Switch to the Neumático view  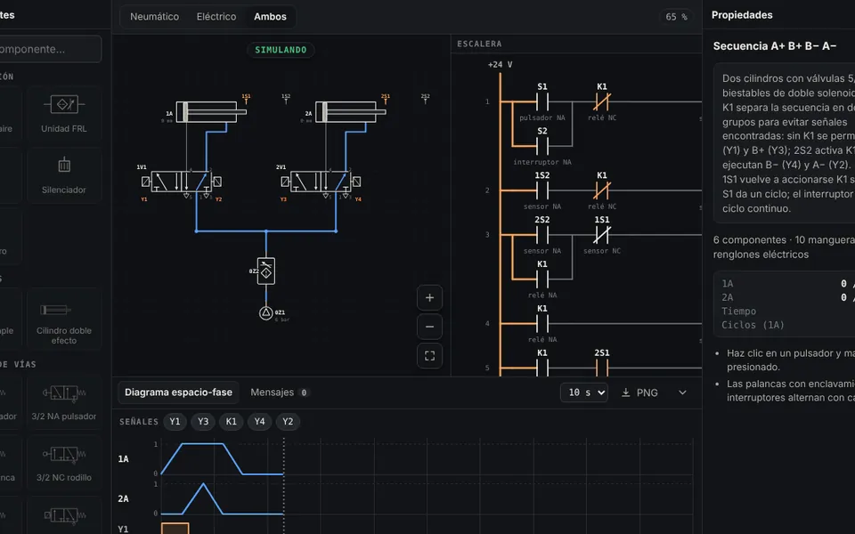point(154,16)
